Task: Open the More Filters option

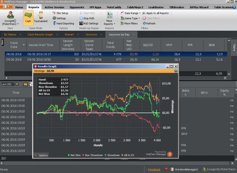Action: click(131, 23)
